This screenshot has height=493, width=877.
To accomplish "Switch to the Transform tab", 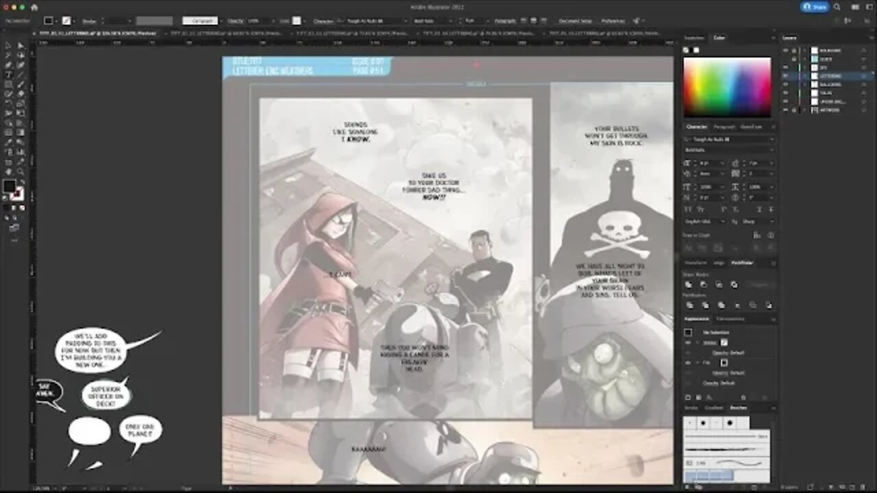I will point(695,263).
